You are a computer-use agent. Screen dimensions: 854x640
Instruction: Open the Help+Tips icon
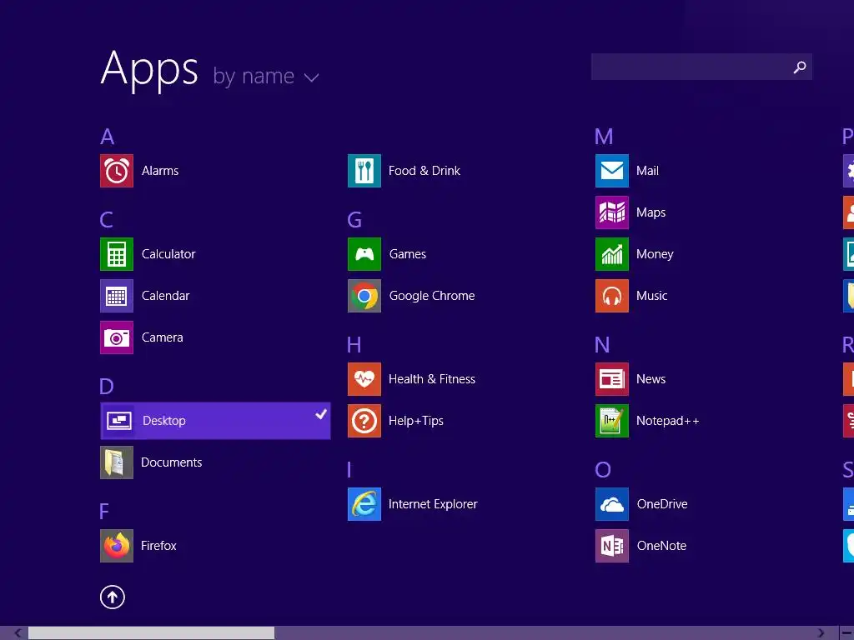(364, 421)
